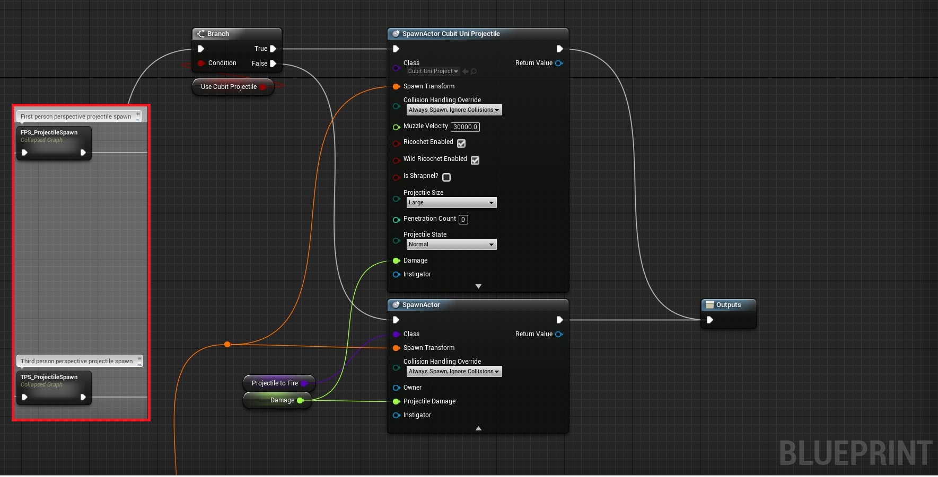
Task: Disable the Wild Ricochet Enabled checkbox
Action: [475, 160]
